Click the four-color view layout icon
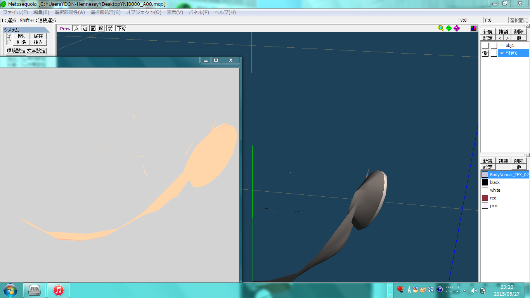 473,28
